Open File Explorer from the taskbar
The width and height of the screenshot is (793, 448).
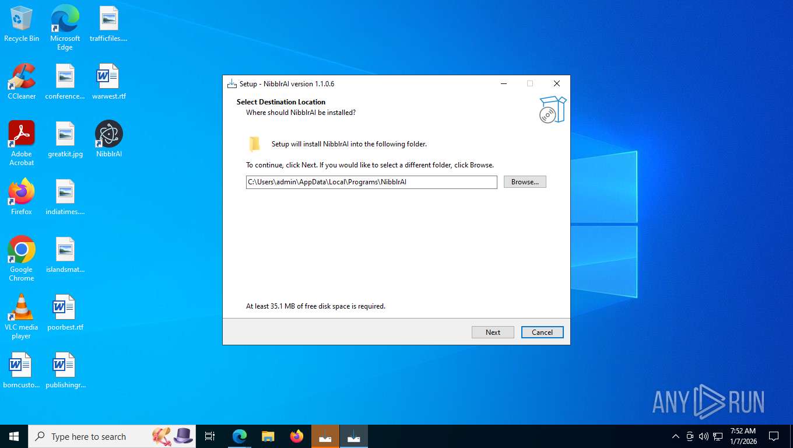click(x=268, y=436)
